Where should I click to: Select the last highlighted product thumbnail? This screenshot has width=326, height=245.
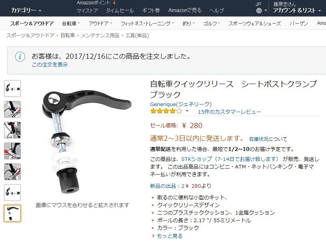pos(12,213)
